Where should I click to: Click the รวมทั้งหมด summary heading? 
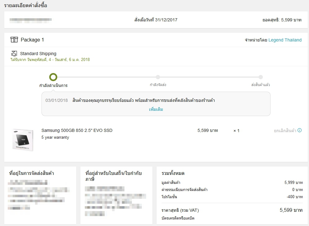tap(173, 173)
